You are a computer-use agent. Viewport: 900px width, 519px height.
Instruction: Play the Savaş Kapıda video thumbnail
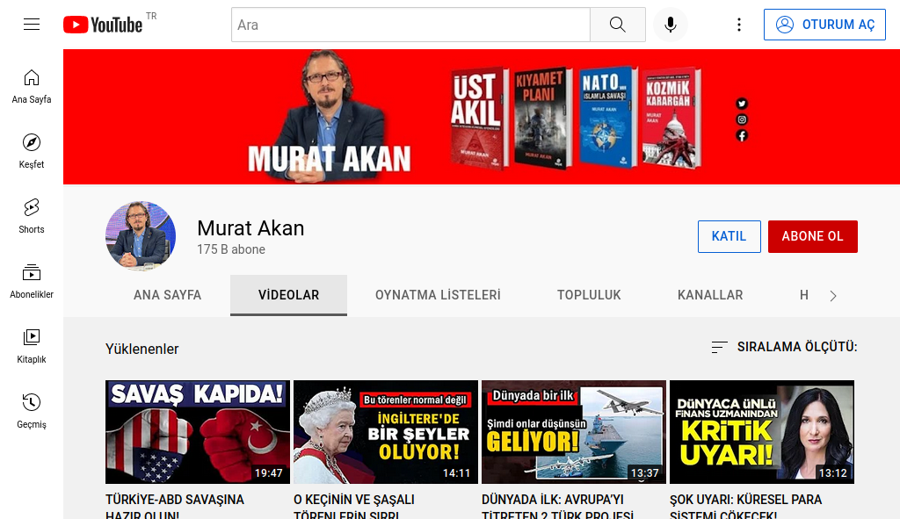coord(198,432)
